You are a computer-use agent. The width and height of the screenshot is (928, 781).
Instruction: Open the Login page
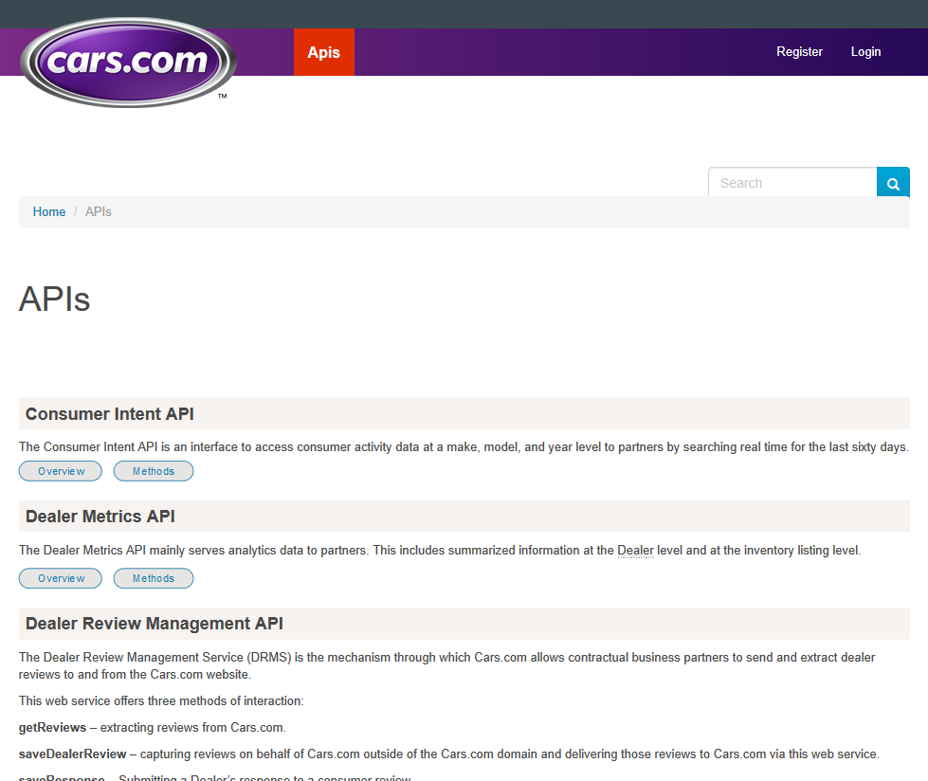[865, 51]
